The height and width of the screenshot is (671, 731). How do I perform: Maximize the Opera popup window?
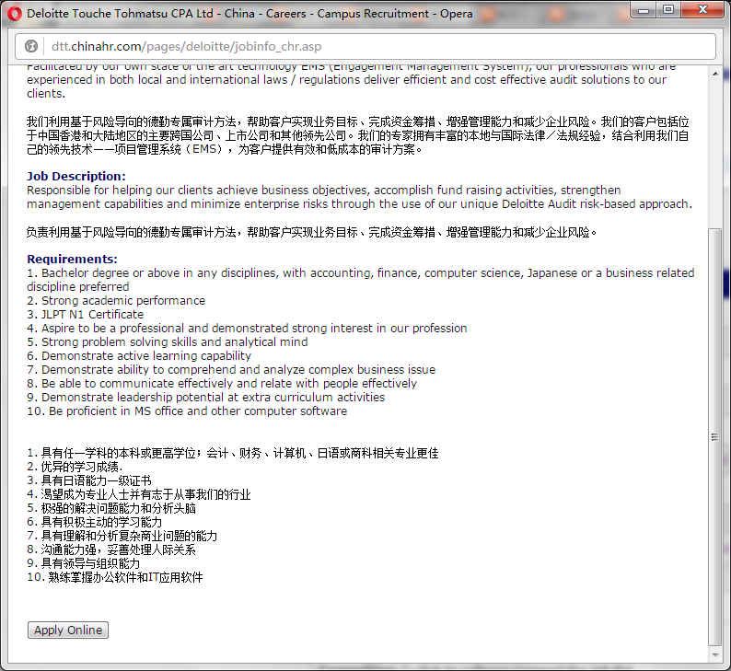(668, 10)
